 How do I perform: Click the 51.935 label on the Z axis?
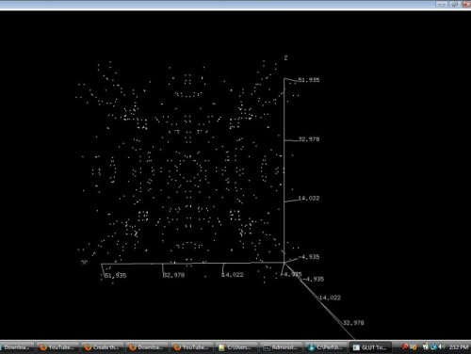pos(309,80)
